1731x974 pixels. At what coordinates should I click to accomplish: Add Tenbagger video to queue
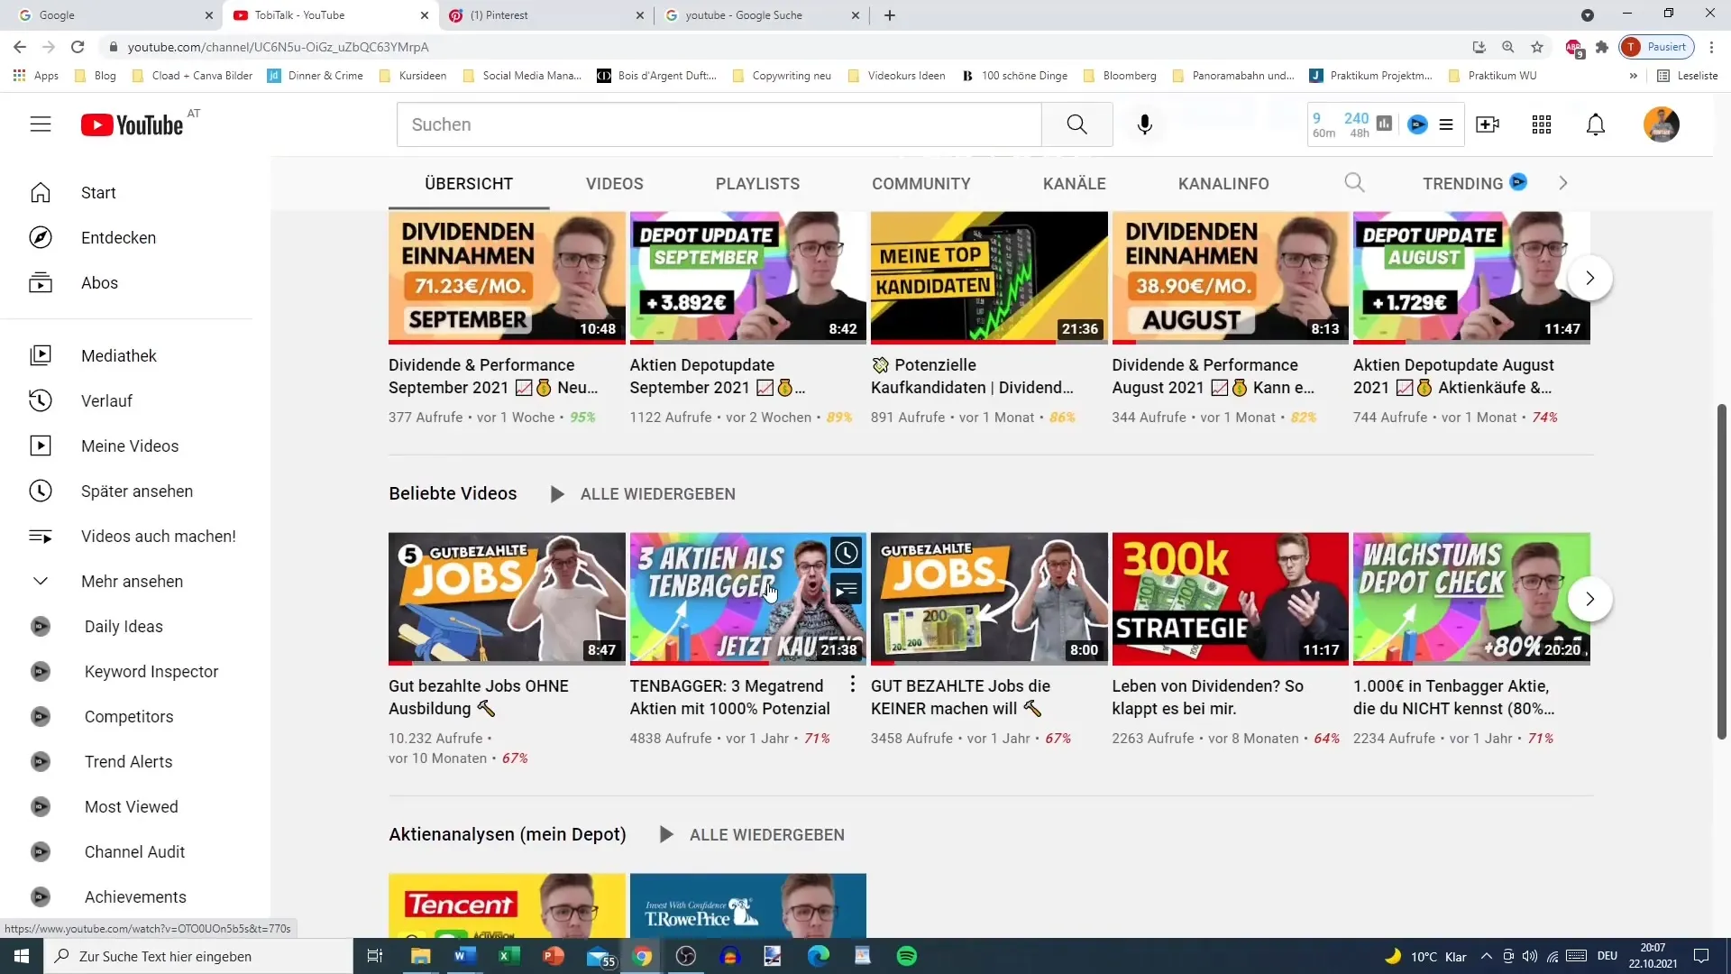point(846,590)
